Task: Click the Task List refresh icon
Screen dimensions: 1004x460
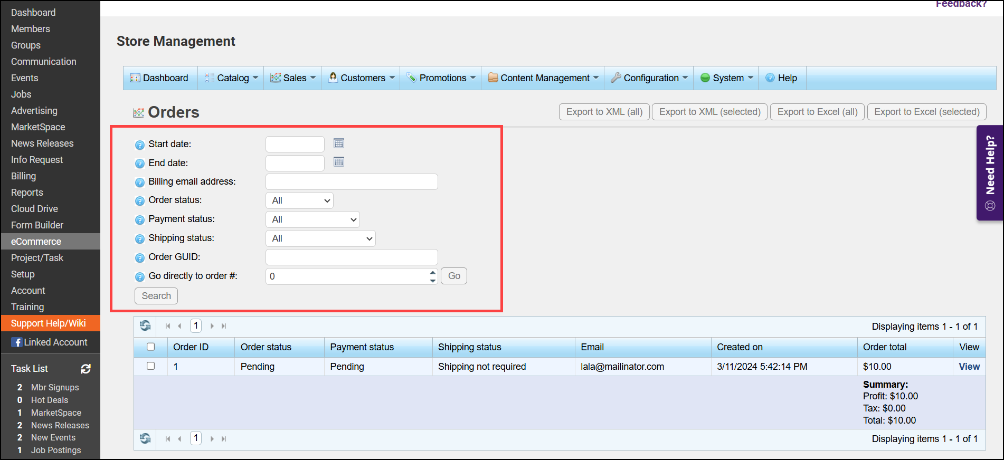Action: [86, 369]
